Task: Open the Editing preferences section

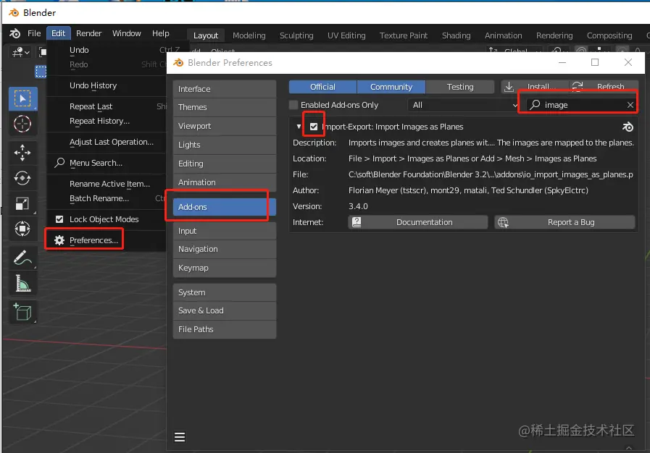Action: coord(224,164)
